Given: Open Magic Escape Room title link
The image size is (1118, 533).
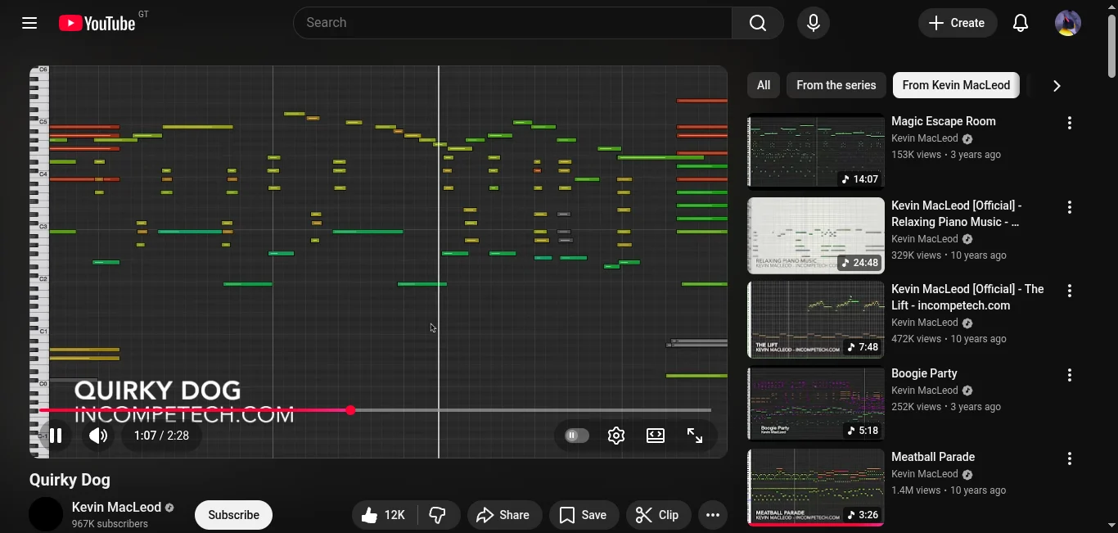Looking at the screenshot, I should pos(944,121).
